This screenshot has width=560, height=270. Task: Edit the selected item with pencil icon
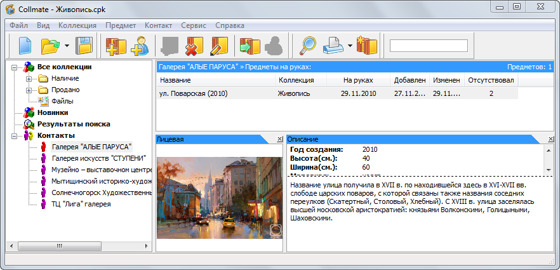[218, 46]
